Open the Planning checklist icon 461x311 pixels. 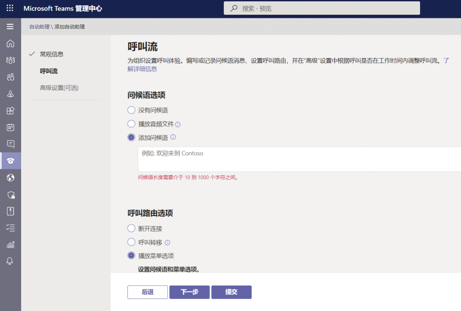click(10, 228)
